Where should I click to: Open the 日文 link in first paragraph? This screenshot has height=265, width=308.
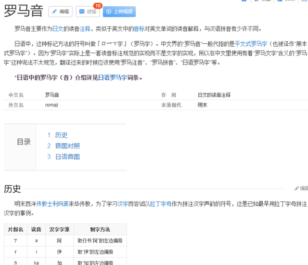pos(58,29)
